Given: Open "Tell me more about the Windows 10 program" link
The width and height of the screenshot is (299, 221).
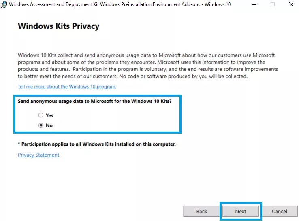Looking at the screenshot, I should point(67,87).
